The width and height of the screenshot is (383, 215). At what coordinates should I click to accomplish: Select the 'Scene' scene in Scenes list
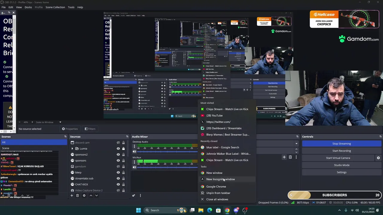34,148
